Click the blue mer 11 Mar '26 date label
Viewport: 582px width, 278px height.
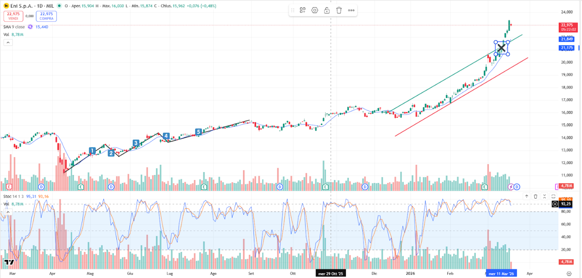(501, 273)
